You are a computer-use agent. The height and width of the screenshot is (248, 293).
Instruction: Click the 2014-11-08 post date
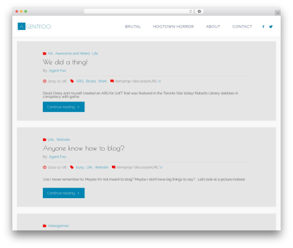pyautogui.click(x=57, y=167)
